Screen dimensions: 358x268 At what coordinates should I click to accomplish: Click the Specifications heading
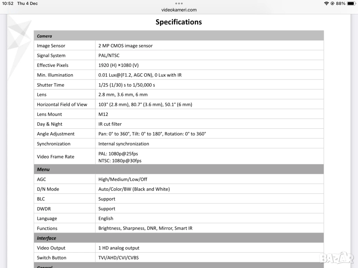tap(179, 22)
